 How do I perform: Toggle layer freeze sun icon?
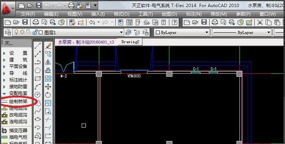pos(22,32)
